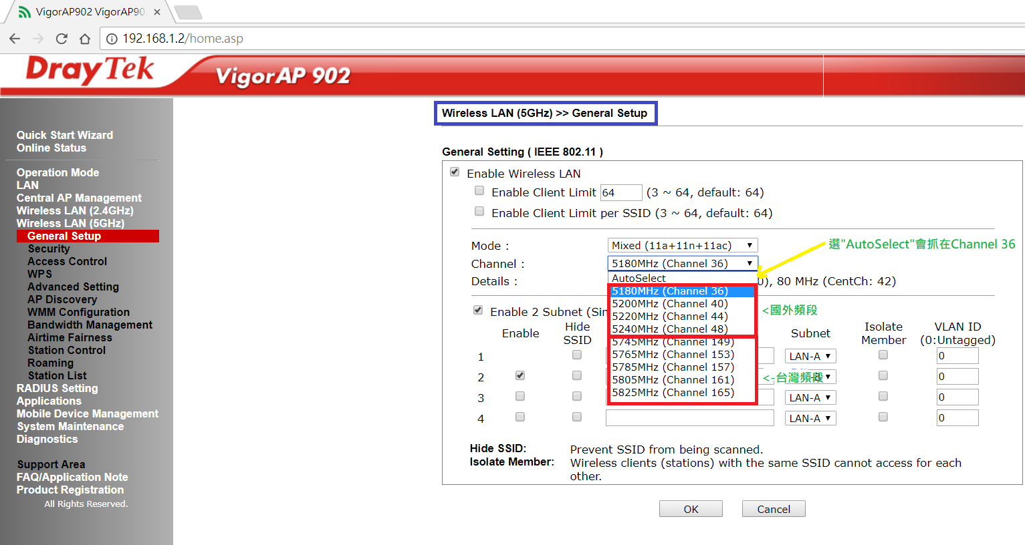Select 5765MHz (Channel 153) option
1025x545 pixels.
683,355
